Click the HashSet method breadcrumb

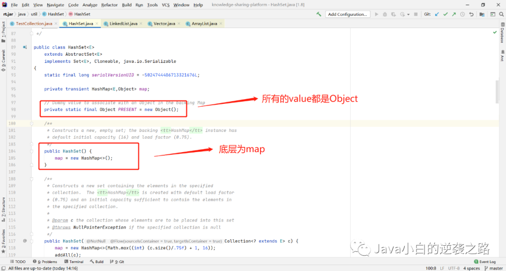79,14
